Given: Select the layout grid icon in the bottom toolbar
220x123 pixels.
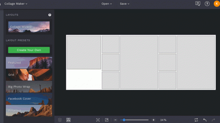Looking at the screenshot, I should point(68,120).
